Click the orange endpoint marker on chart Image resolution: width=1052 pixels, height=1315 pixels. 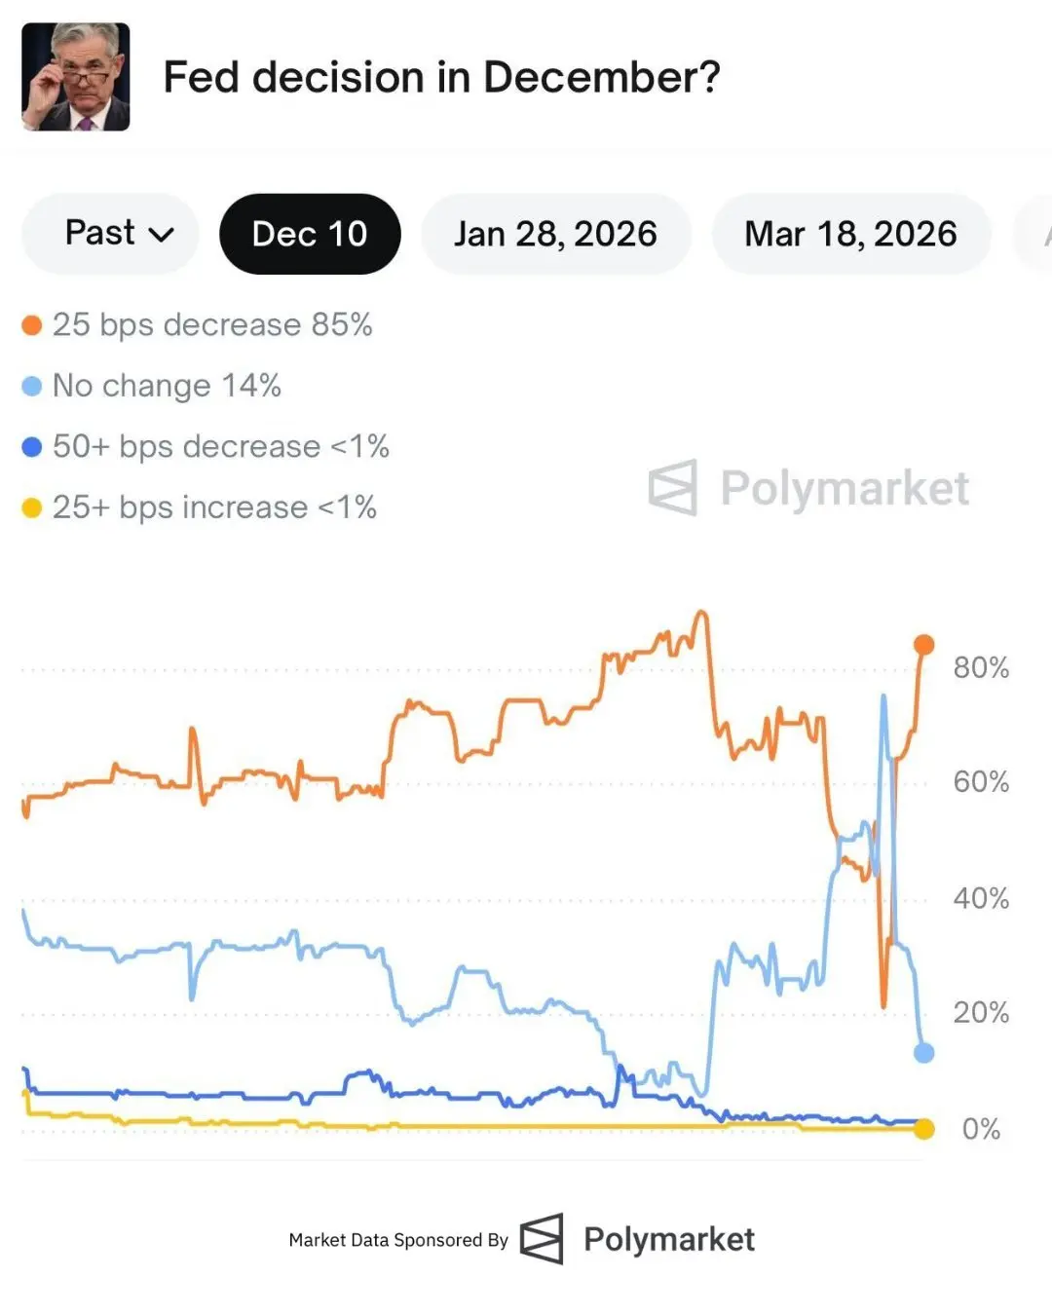coord(923,645)
